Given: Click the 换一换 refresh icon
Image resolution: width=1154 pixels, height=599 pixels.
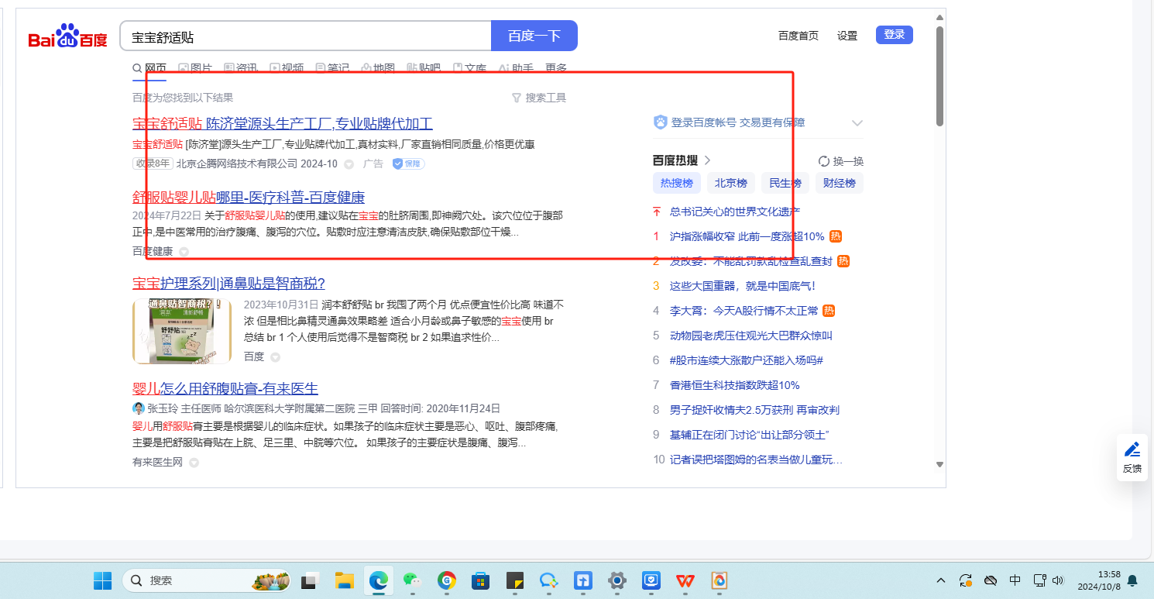Looking at the screenshot, I should 824,161.
